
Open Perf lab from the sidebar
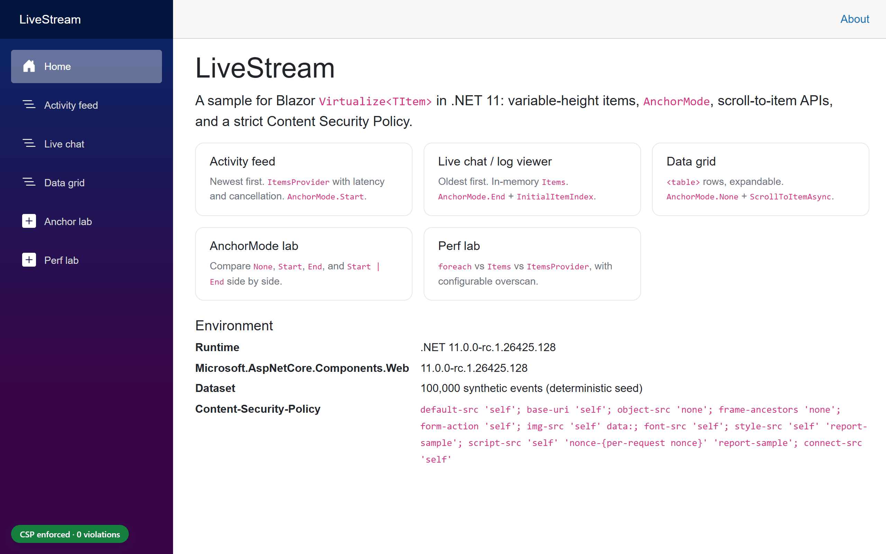click(87, 260)
